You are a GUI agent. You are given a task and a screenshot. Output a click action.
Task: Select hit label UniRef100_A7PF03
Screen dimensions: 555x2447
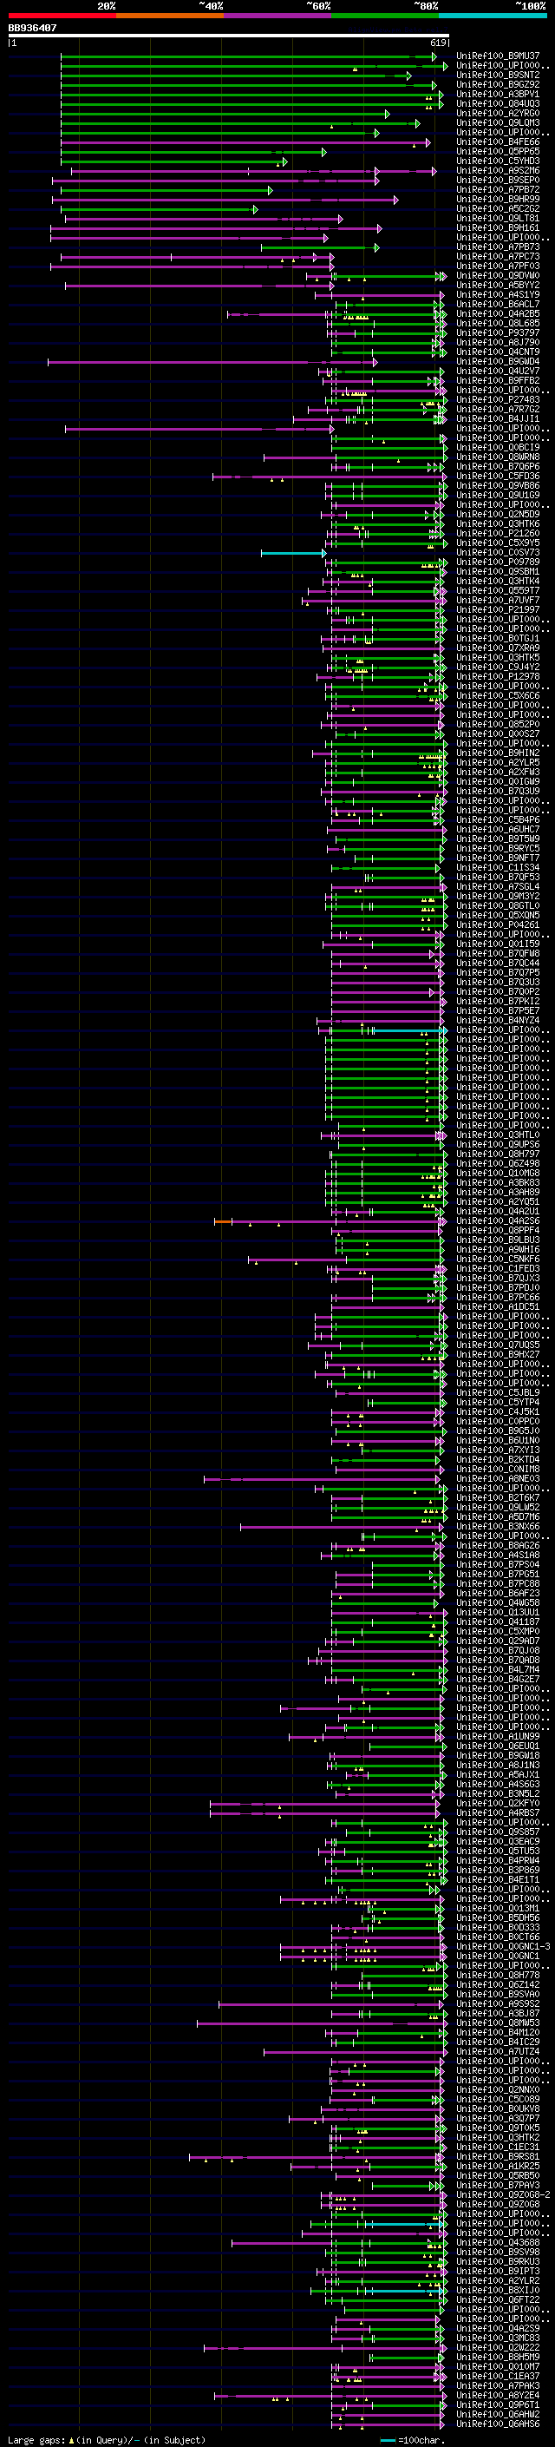coord(498,266)
